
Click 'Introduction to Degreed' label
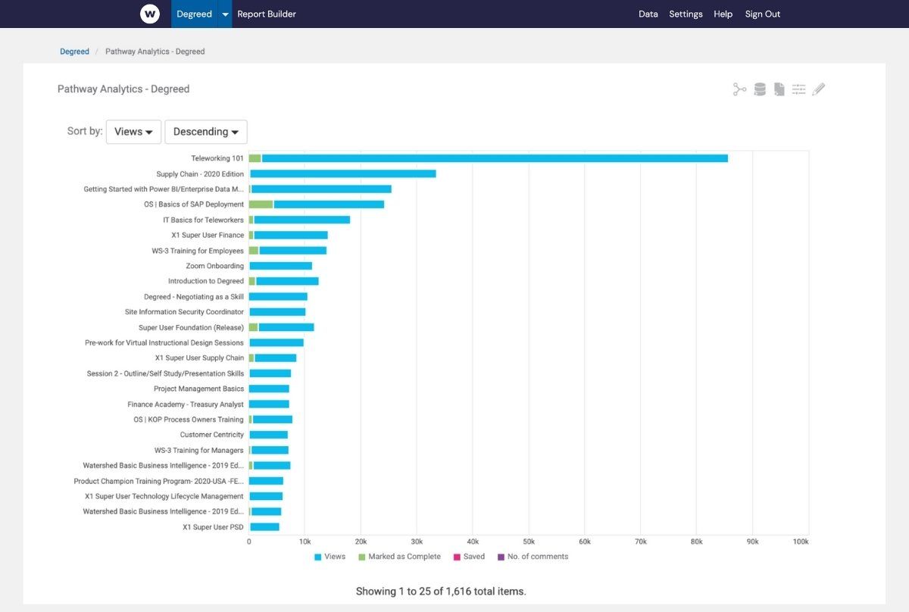206,281
